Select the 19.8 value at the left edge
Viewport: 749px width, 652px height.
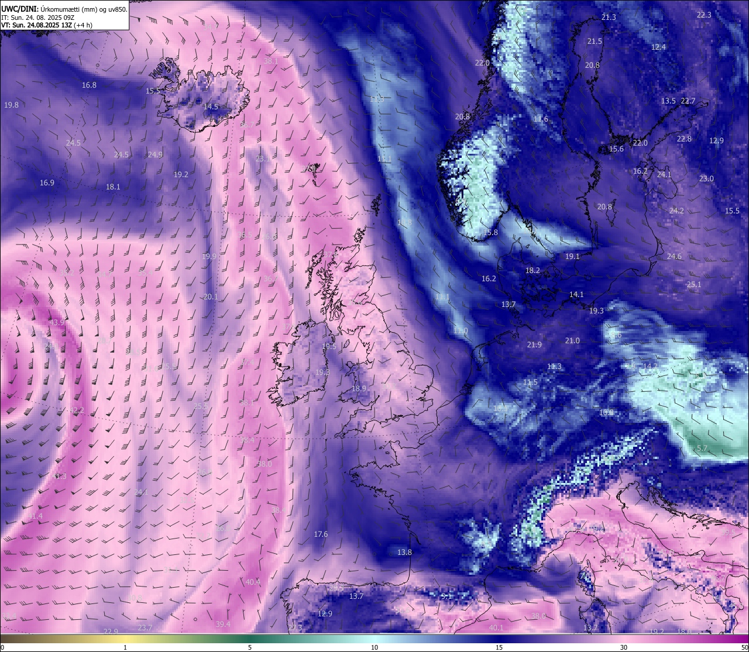[x=11, y=105]
